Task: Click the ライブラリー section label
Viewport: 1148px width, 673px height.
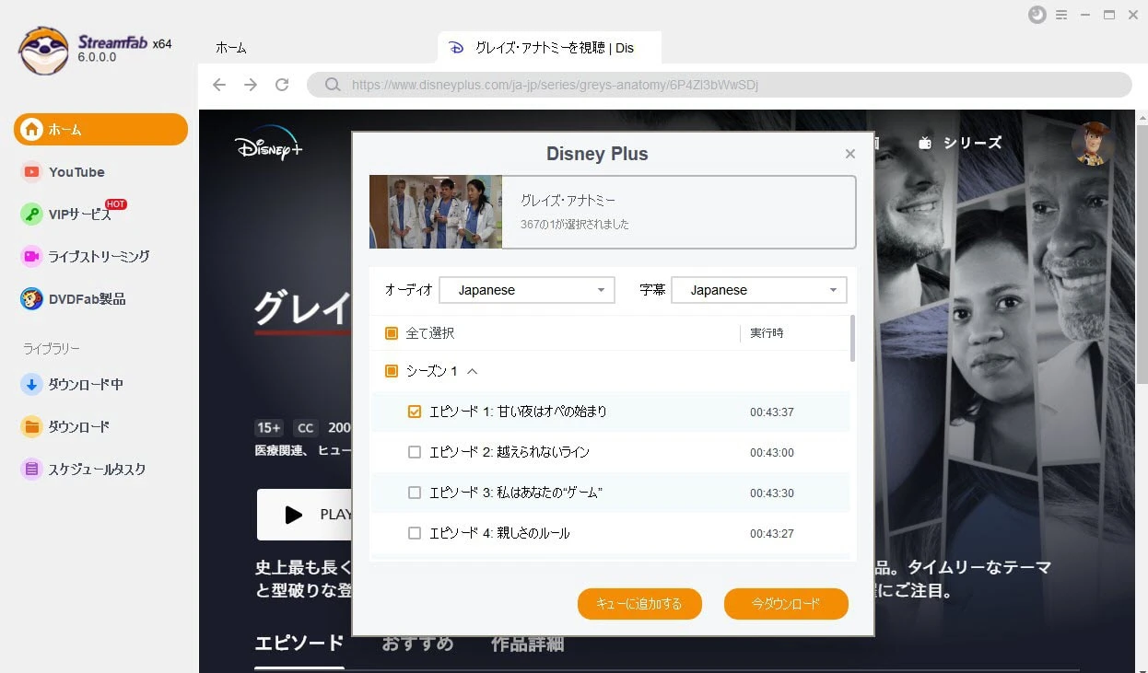Action: (52, 349)
